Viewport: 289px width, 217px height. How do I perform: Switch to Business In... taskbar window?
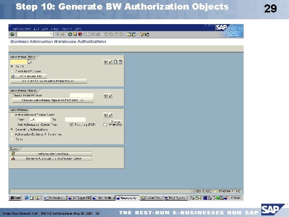click(127, 198)
